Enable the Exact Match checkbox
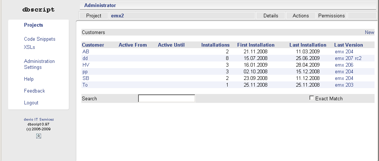 click(x=312, y=98)
